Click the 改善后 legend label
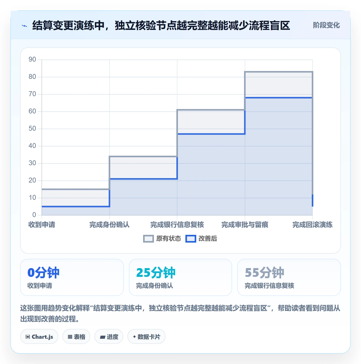 coord(208,239)
